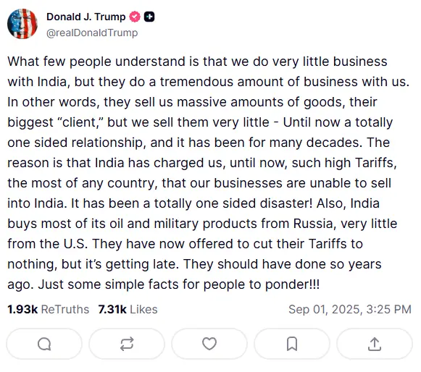Open Donald J. Trump display name link

pyautogui.click(x=86, y=17)
